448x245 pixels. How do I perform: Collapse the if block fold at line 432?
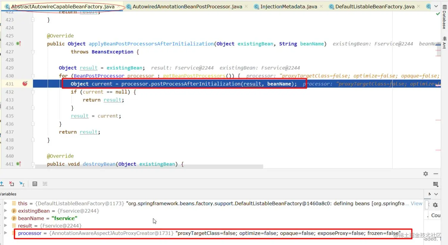(33, 92)
